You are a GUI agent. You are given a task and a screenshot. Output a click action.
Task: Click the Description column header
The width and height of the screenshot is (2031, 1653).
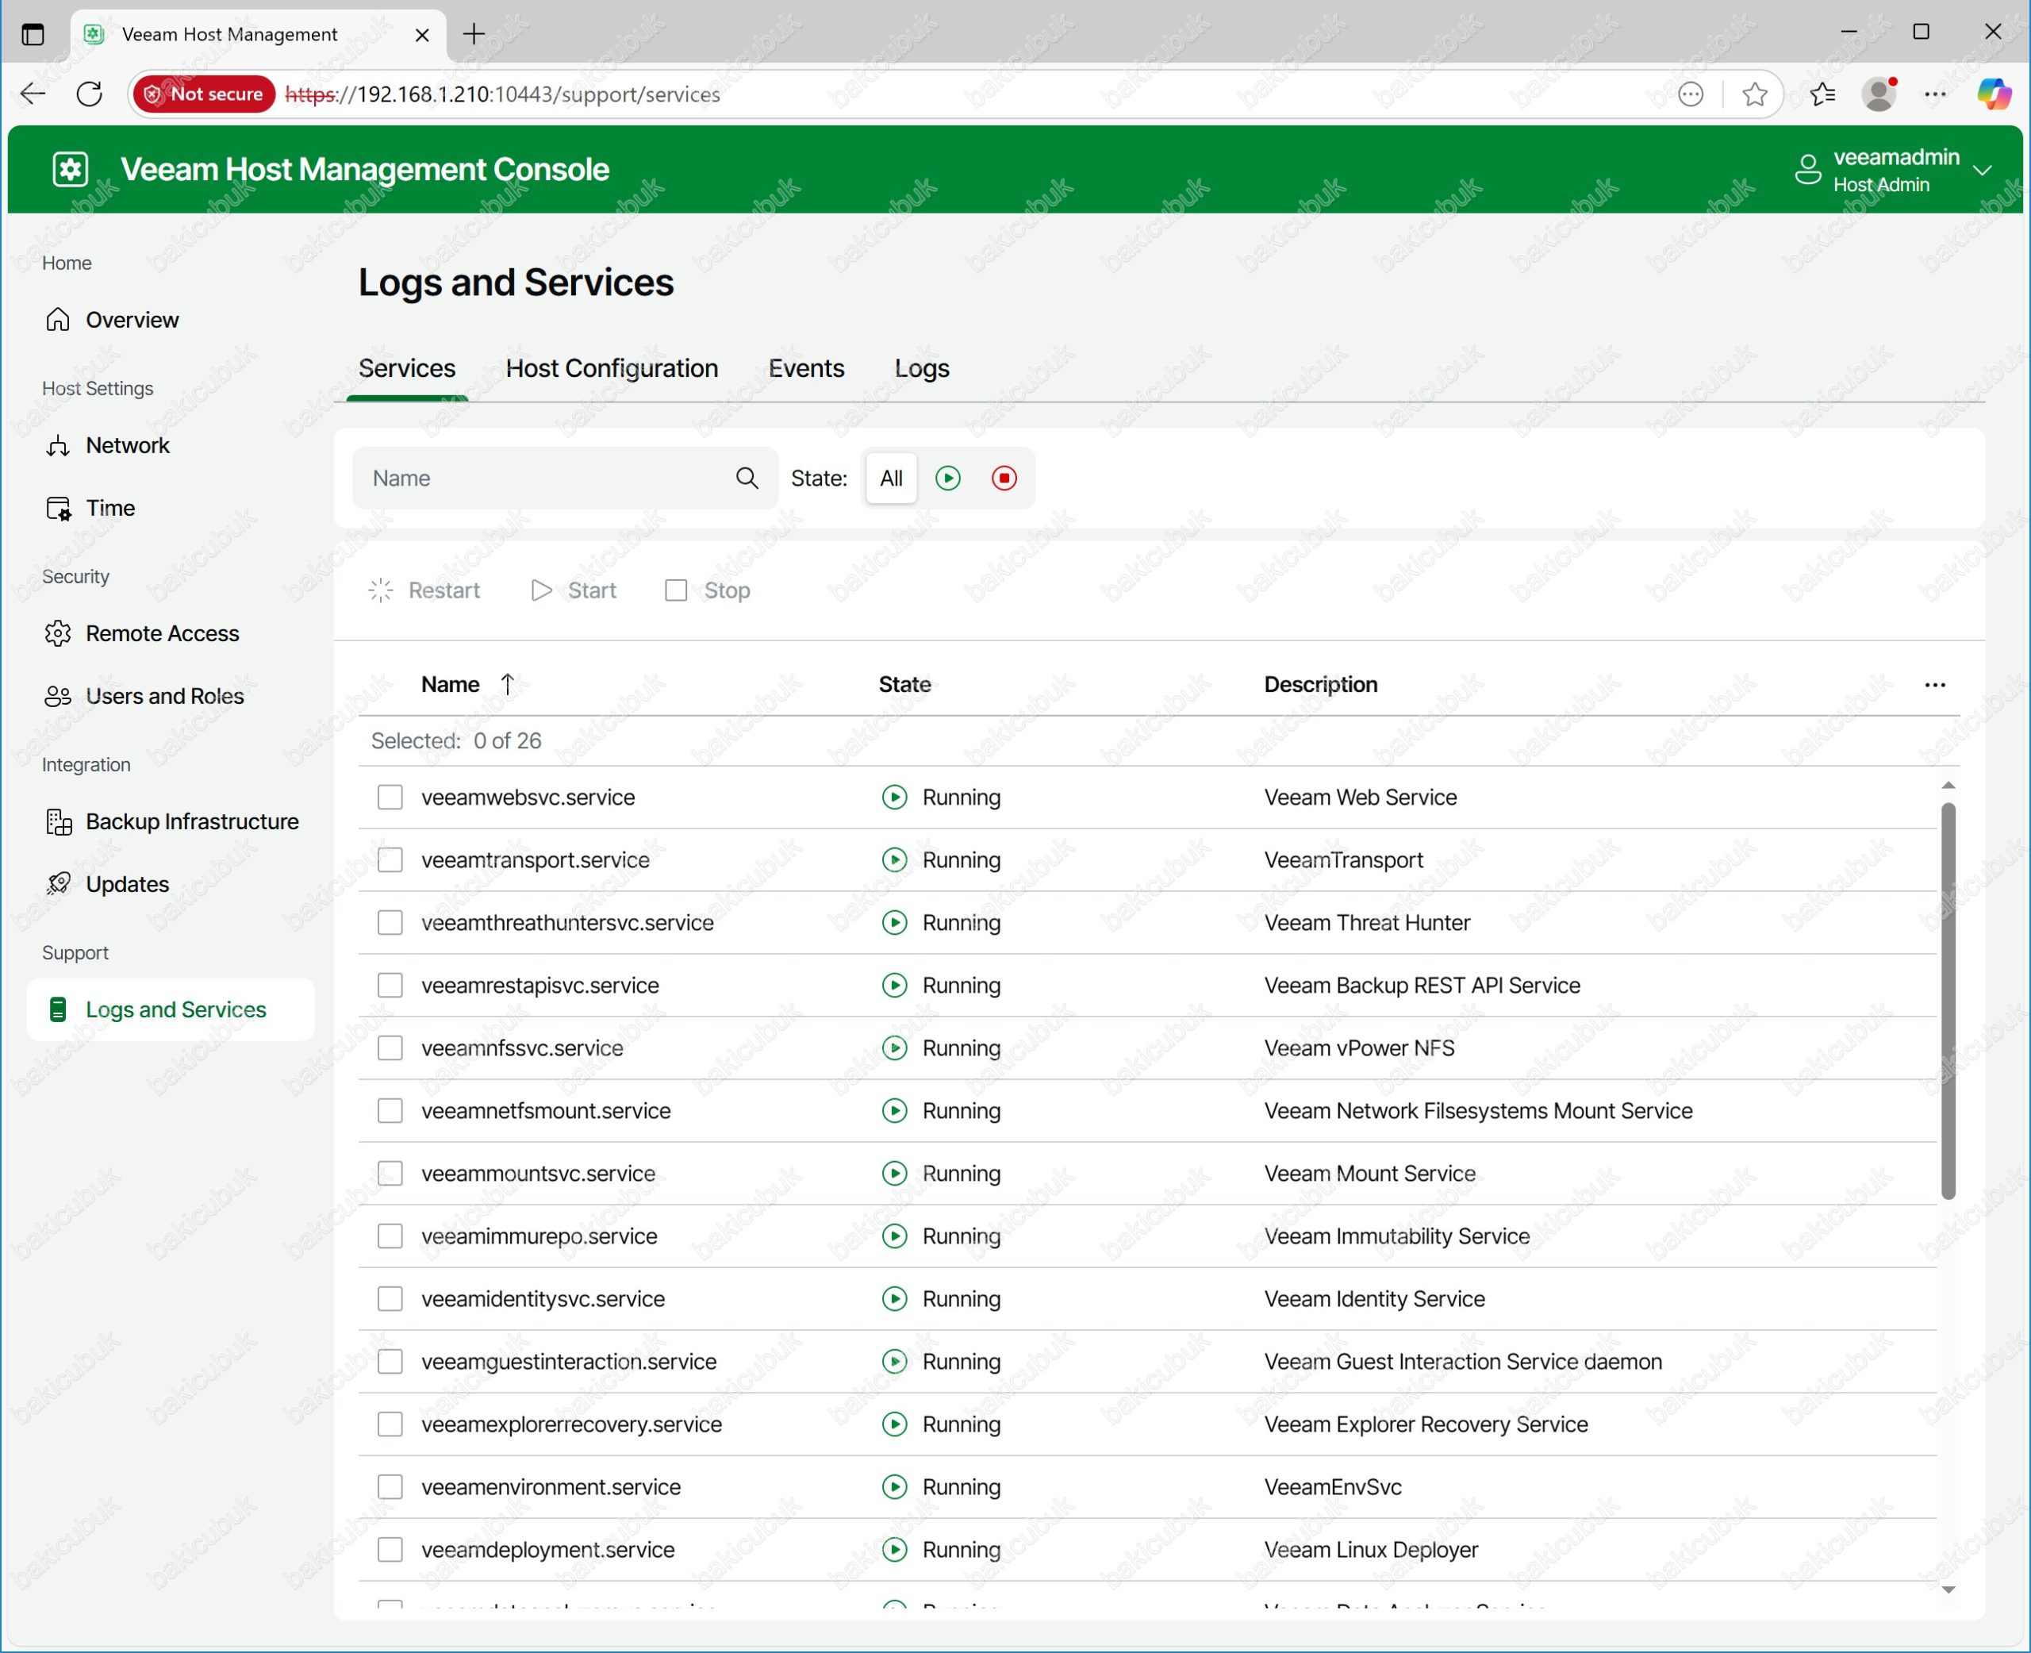tap(1320, 685)
